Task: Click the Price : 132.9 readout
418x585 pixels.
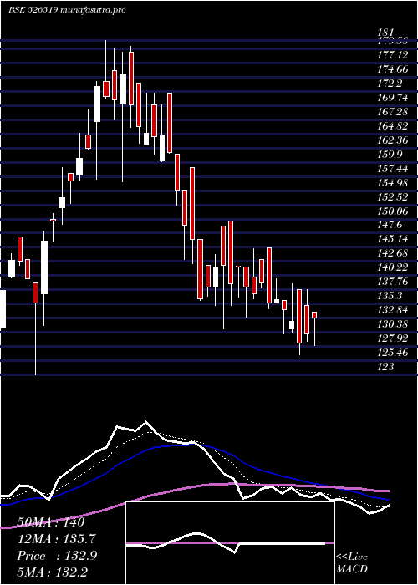Action: point(57,556)
